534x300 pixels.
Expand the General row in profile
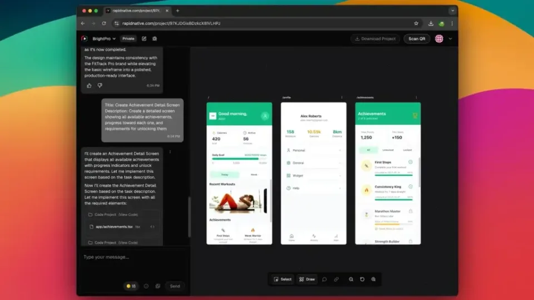point(313,163)
